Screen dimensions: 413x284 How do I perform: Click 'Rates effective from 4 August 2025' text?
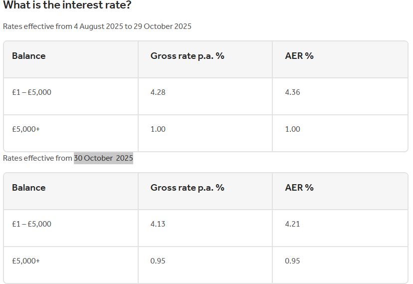click(x=63, y=26)
